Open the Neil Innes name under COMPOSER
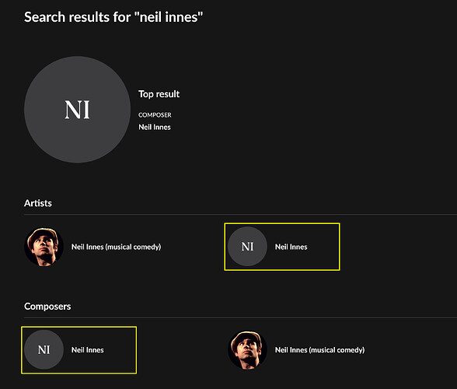Image resolution: width=457 pixels, height=389 pixels. tap(155, 127)
